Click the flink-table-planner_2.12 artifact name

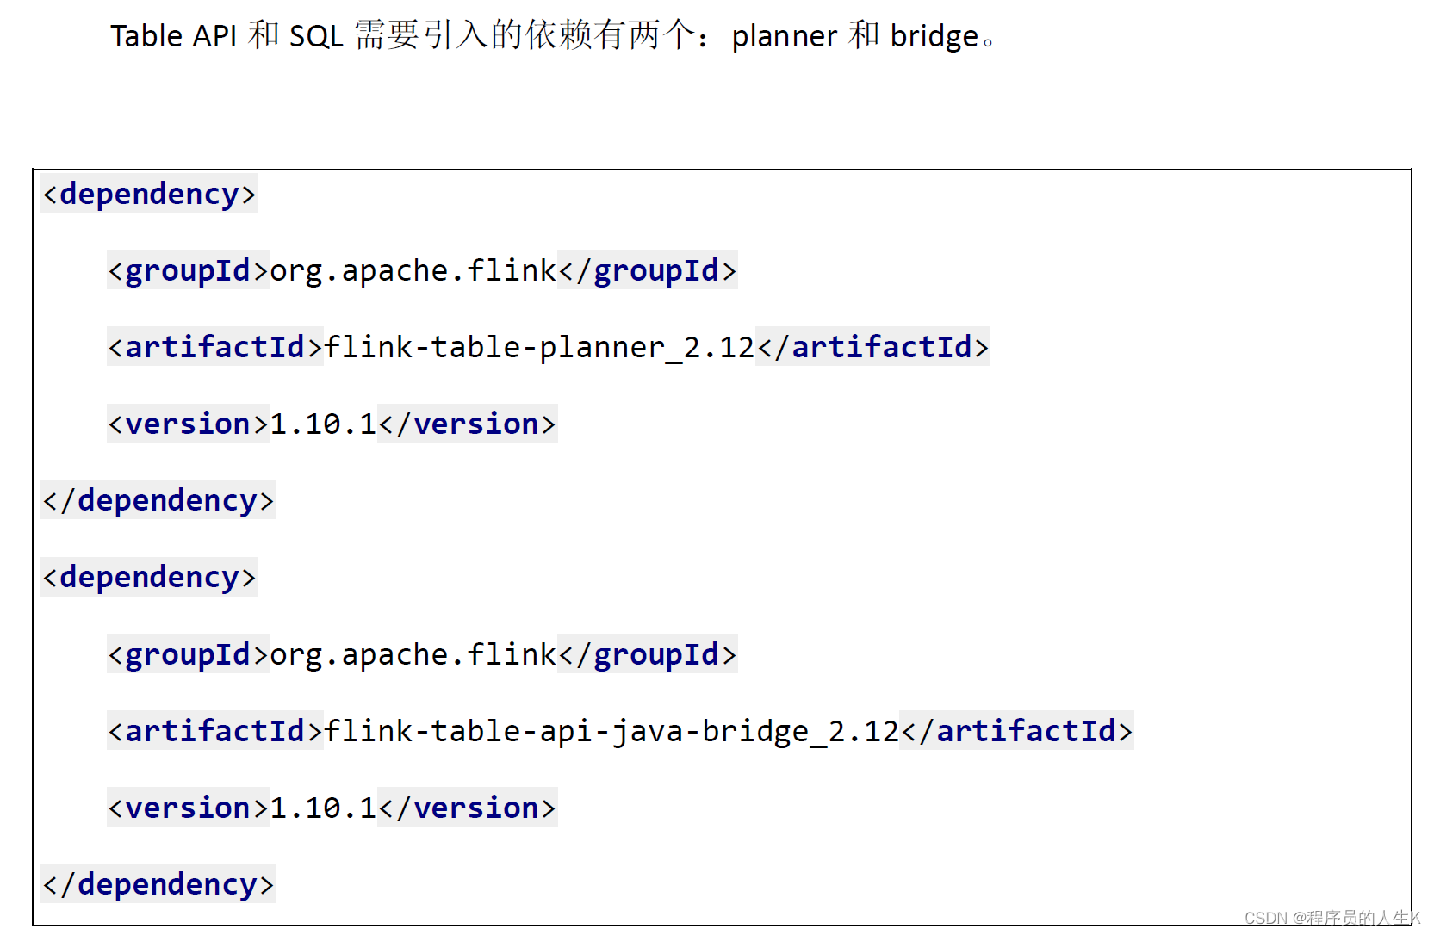(x=539, y=347)
